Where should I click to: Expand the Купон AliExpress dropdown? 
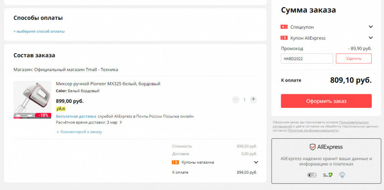coord(371,38)
